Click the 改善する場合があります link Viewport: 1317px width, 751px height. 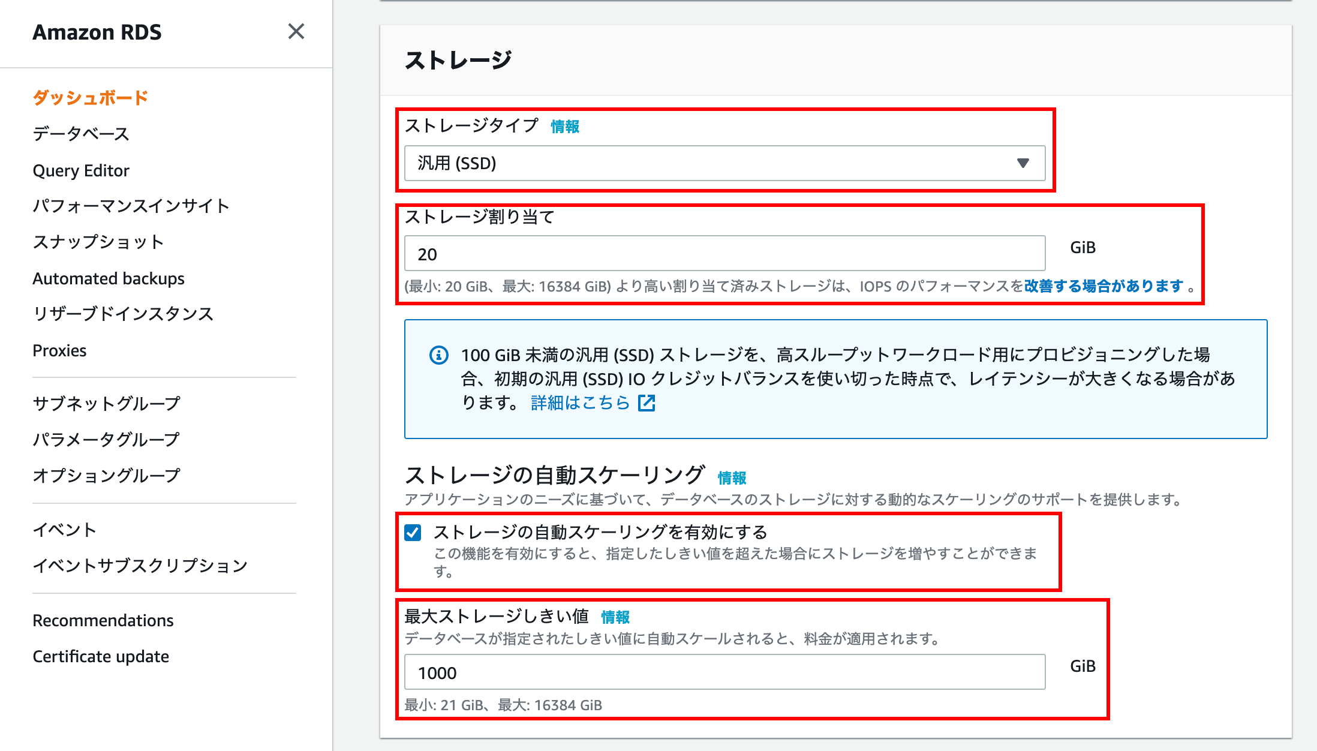pos(1103,286)
